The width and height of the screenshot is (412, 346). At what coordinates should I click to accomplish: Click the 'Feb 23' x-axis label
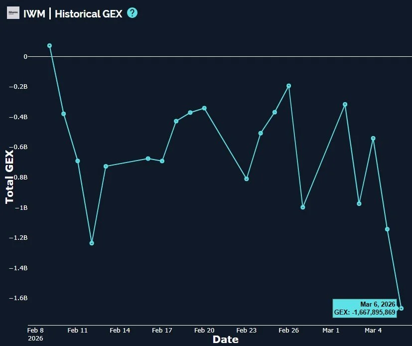click(246, 331)
